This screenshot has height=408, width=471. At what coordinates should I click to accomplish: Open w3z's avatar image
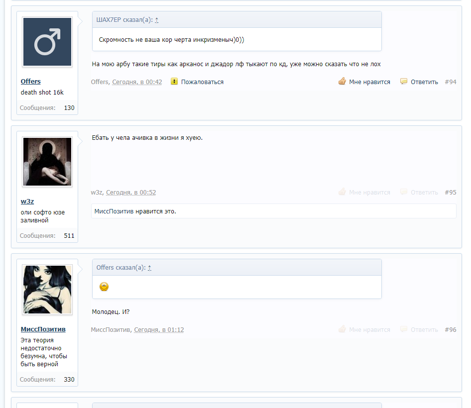pyautogui.click(x=47, y=162)
